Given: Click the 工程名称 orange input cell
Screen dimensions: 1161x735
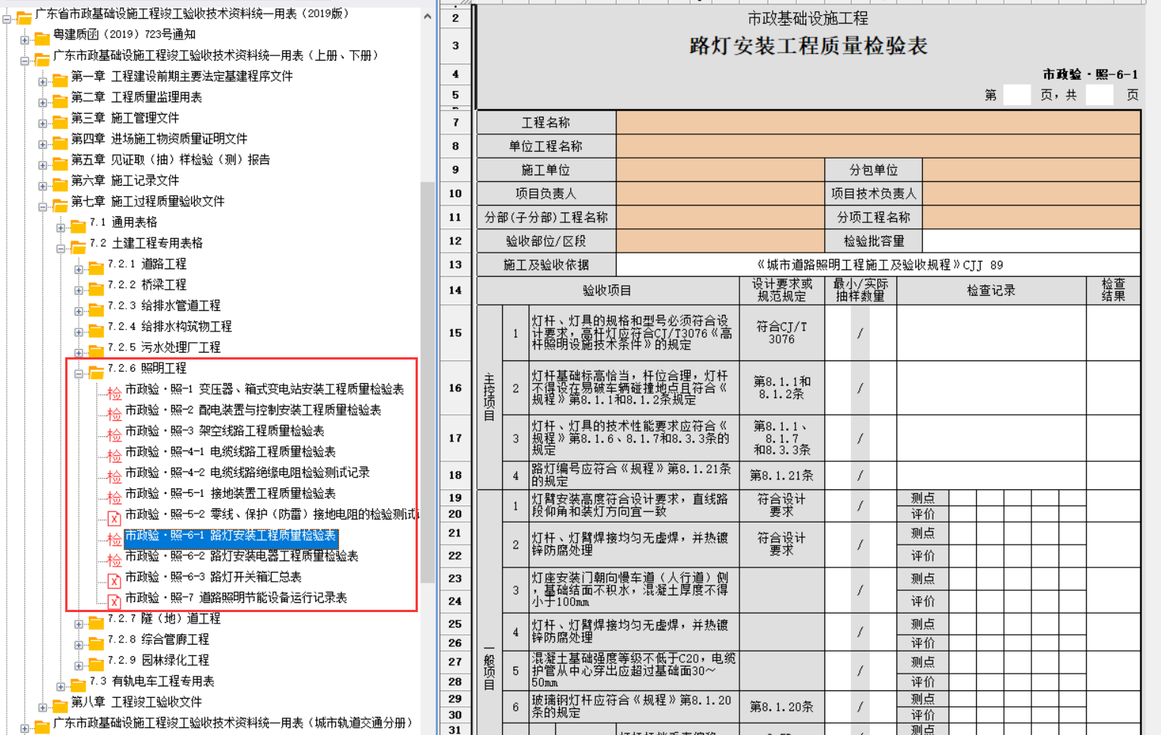Looking at the screenshot, I should coord(877,123).
